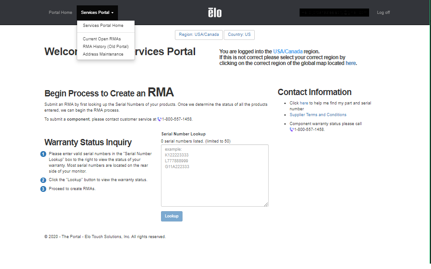
Task: Open Portal Home in navigation bar
Action: pyautogui.click(x=61, y=13)
